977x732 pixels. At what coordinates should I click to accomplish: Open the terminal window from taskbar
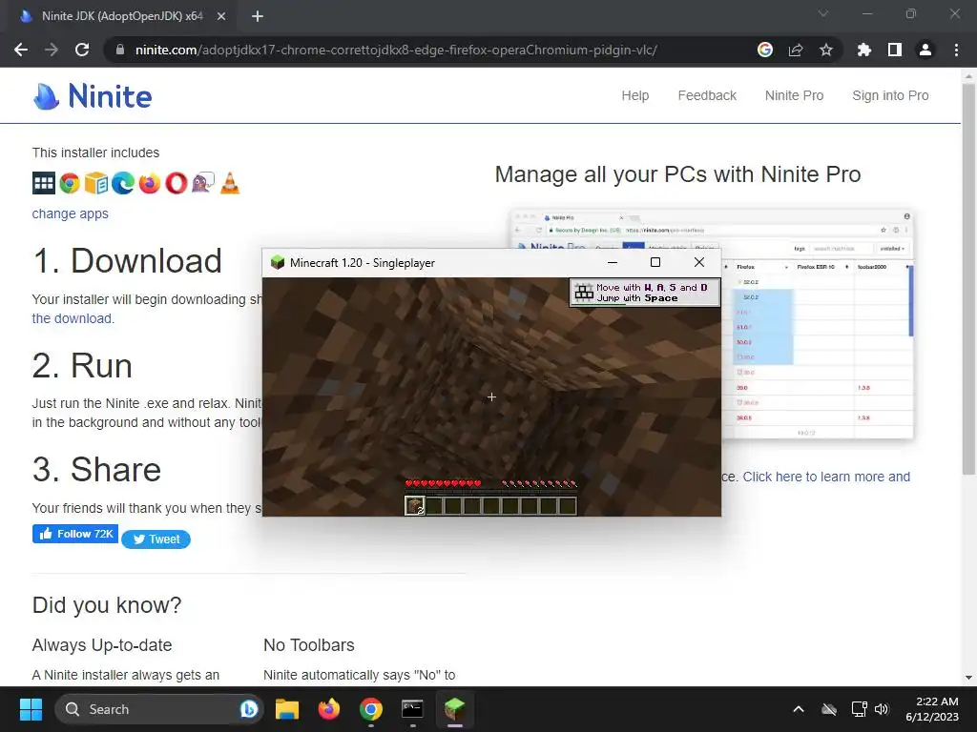tap(412, 709)
